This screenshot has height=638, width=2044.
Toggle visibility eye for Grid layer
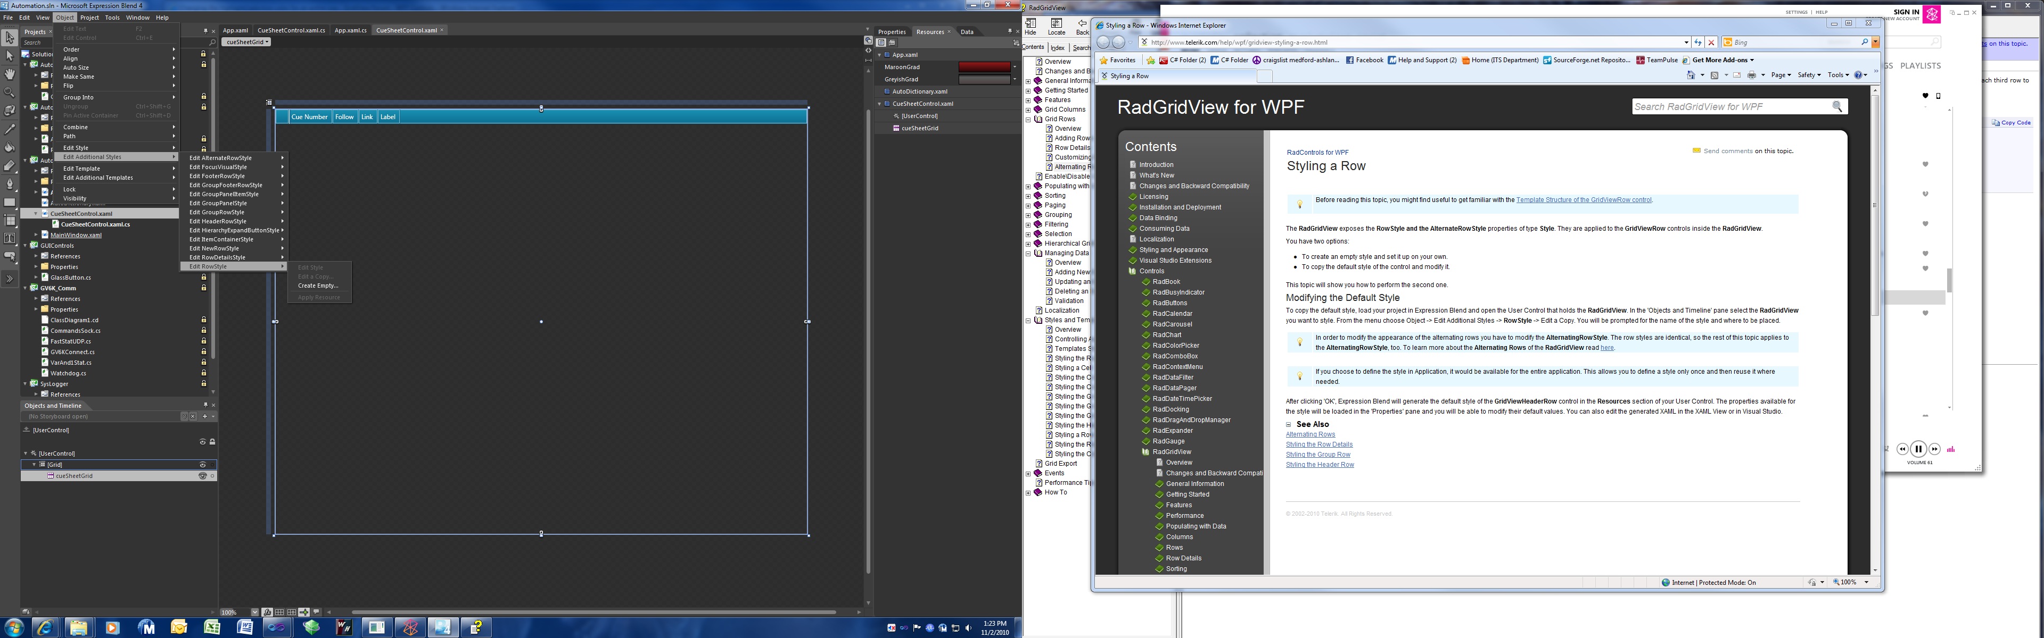202,465
